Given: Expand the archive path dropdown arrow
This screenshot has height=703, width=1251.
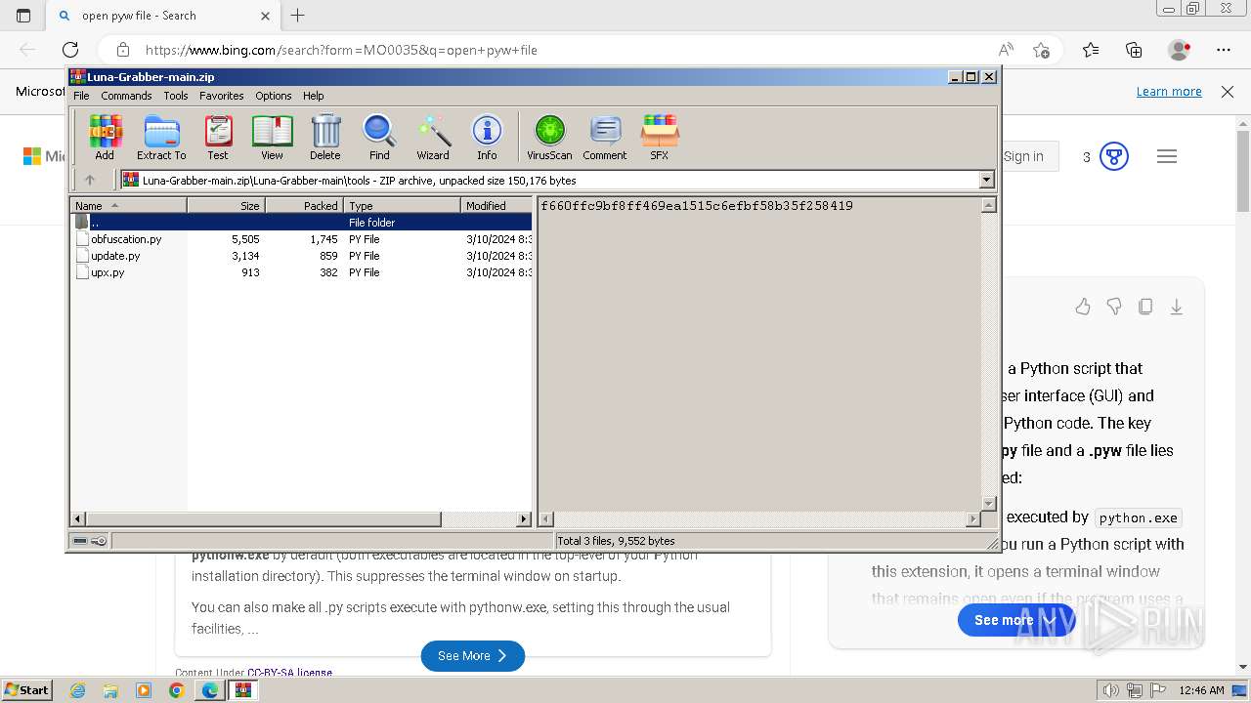Looking at the screenshot, I should 986,180.
